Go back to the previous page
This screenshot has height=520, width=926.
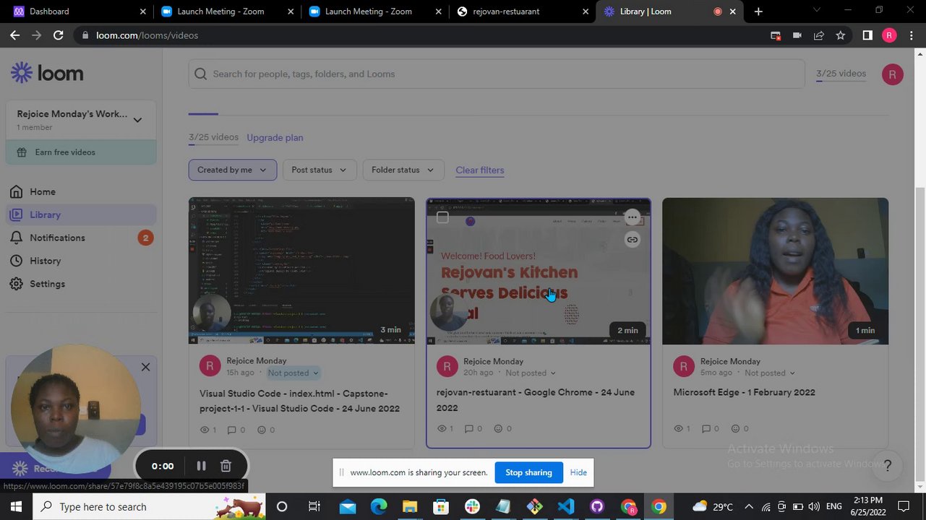pyautogui.click(x=15, y=35)
